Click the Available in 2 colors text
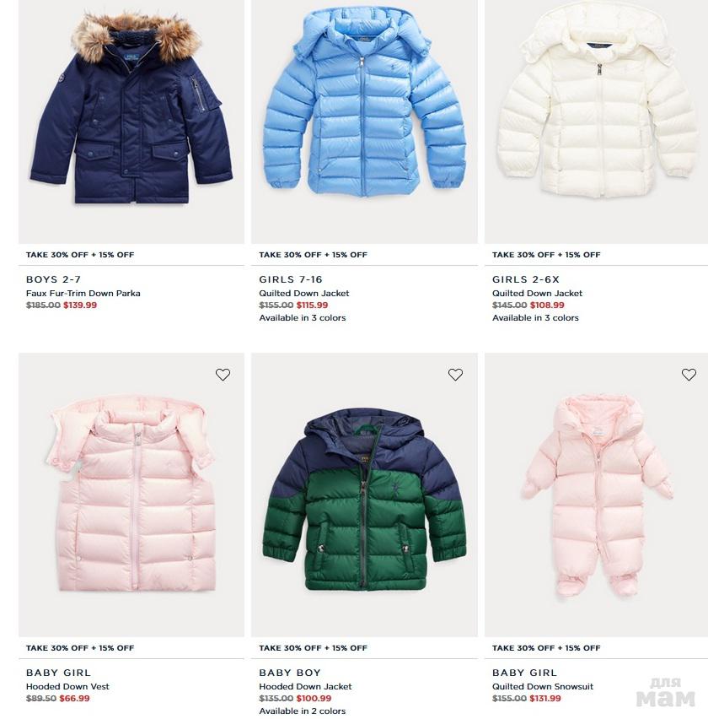This screenshot has height=719, width=708. pyautogui.click(x=303, y=711)
